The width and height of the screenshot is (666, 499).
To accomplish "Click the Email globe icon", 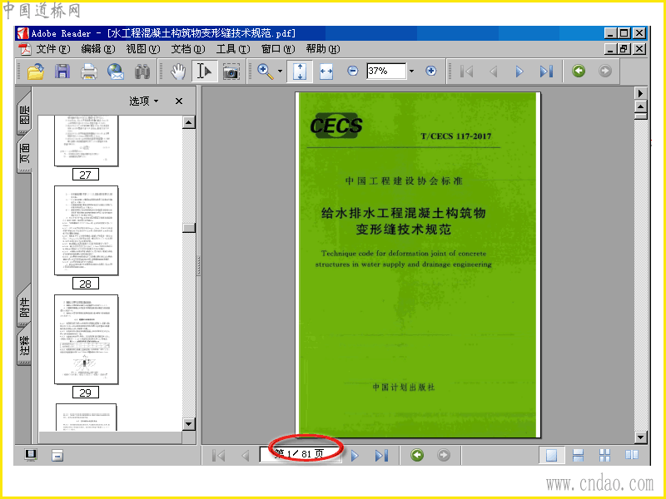I will (x=116, y=71).
